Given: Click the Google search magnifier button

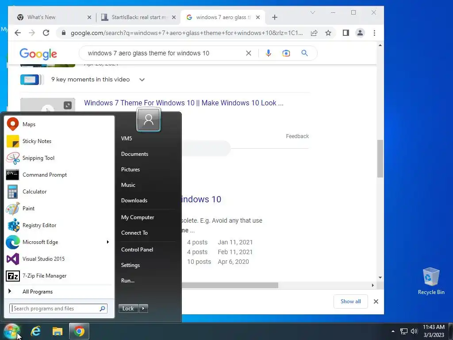Looking at the screenshot, I should coord(304,53).
